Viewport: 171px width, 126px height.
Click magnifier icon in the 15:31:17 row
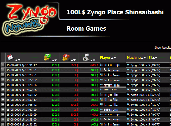coord(128,65)
